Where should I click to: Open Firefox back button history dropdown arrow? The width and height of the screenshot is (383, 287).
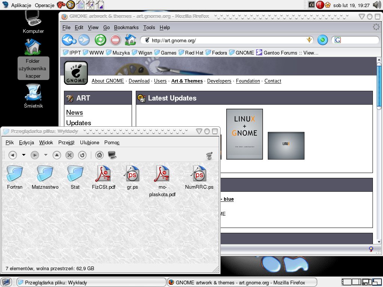[74, 41]
